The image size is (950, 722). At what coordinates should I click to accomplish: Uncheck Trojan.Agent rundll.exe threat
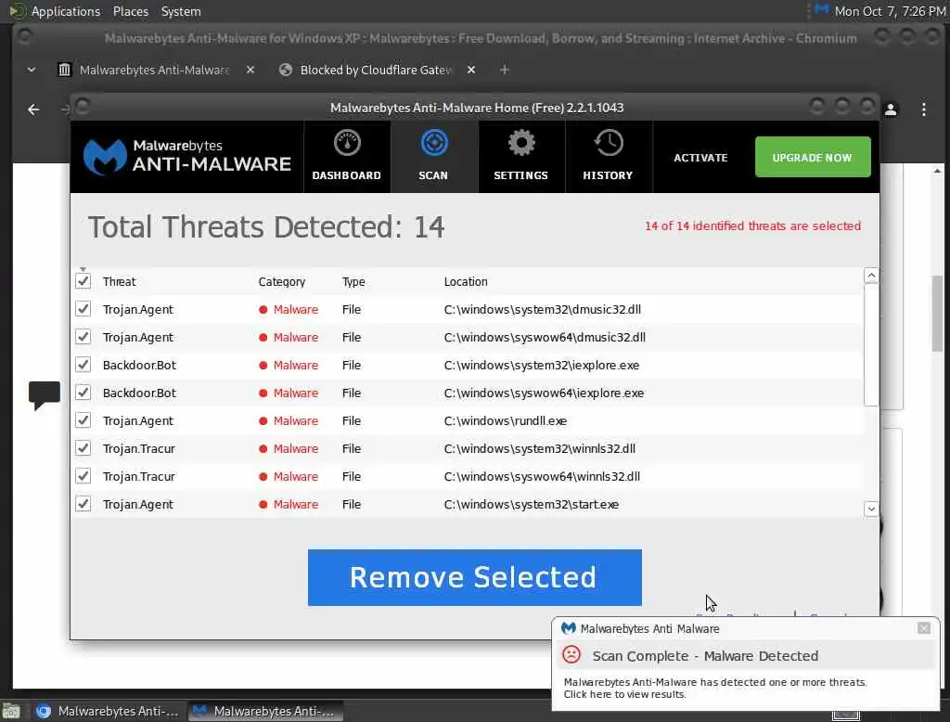click(x=83, y=420)
